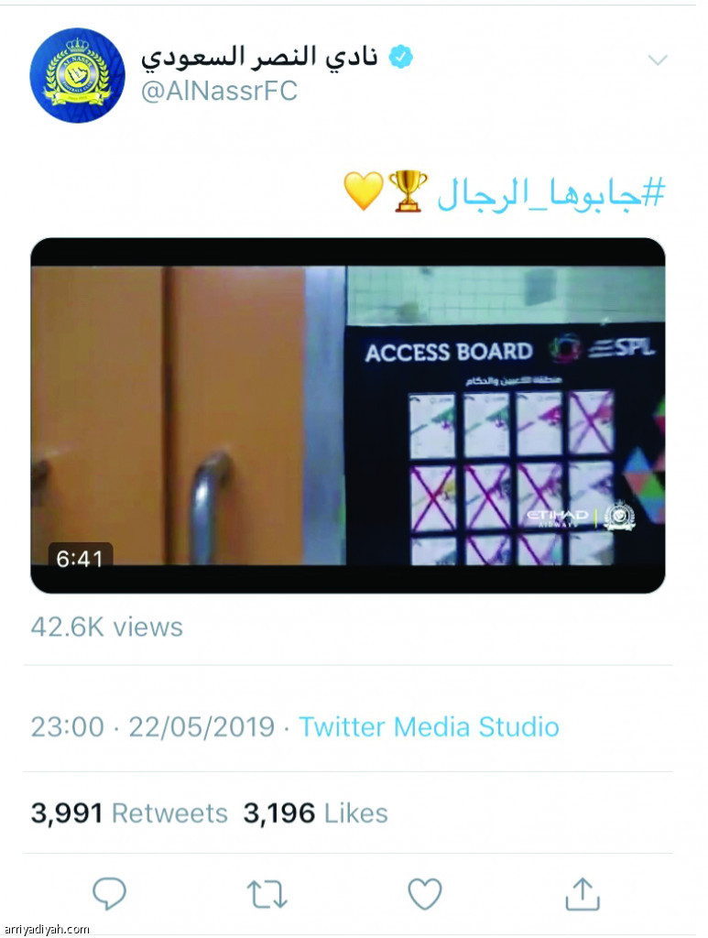Image resolution: width=708 pixels, height=938 pixels.
Task: Click the arriyadiyah.com watermark
Action: [45, 929]
